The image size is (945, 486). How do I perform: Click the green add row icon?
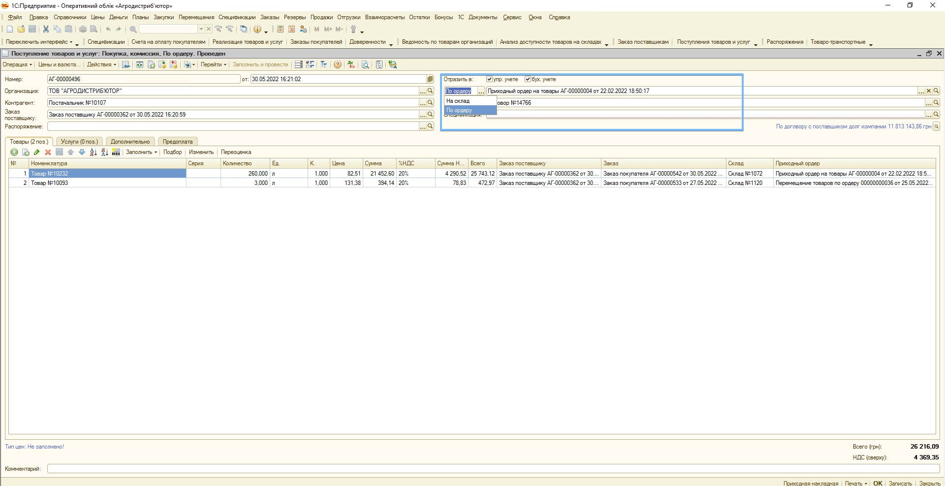click(14, 152)
